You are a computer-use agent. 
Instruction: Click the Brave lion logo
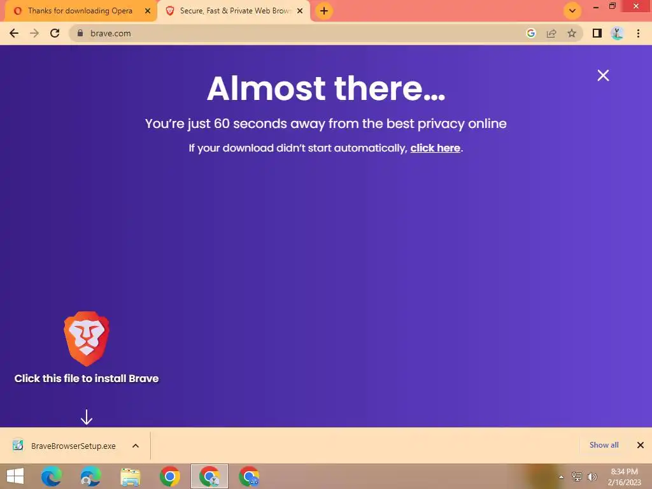(x=87, y=339)
